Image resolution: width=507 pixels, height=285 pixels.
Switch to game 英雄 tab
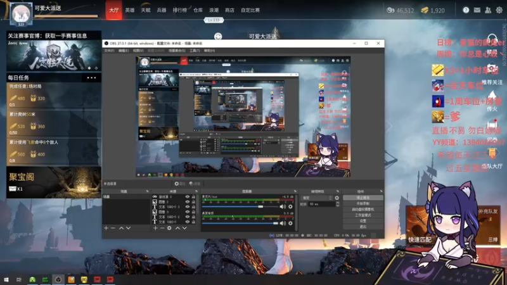pyautogui.click(x=130, y=10)
